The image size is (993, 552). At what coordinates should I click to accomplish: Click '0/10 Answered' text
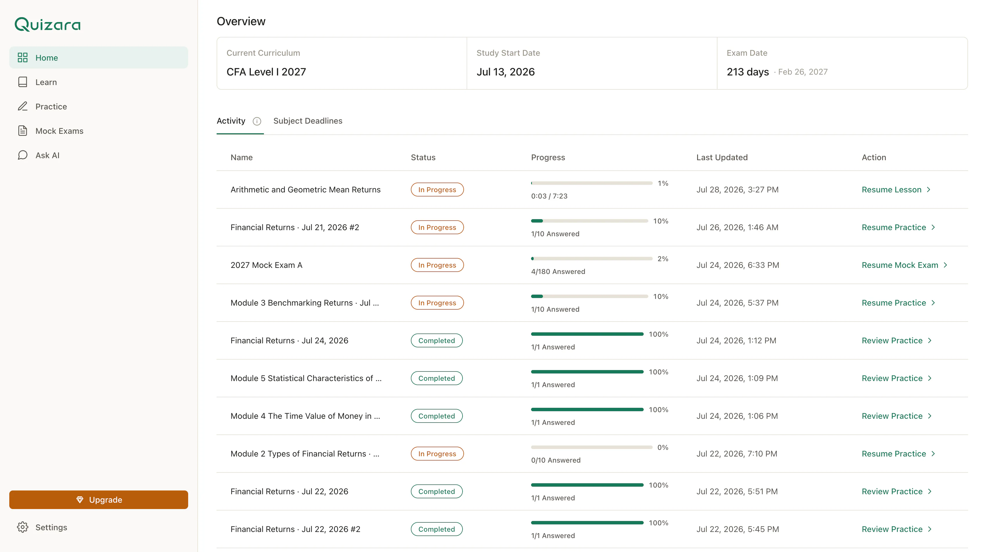[555, 460]
